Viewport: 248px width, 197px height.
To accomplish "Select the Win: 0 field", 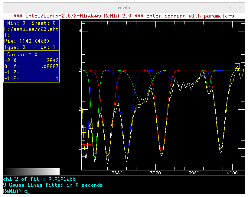I will pyautogui.click(x=16, y=23).
